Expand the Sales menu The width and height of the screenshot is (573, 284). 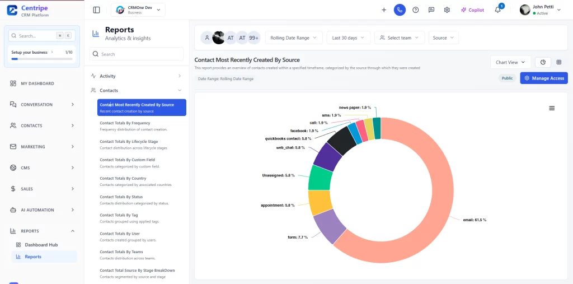tap(42, 189)
